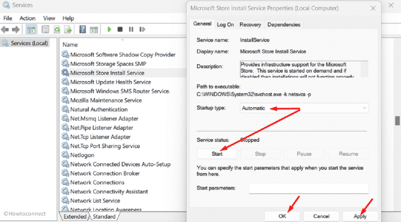Open the Action menu
Viewport: 401px width, 222px height.
27,18
